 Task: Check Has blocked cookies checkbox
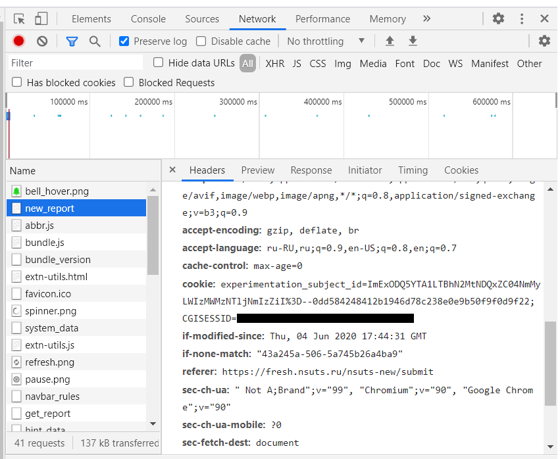point(17,82)
